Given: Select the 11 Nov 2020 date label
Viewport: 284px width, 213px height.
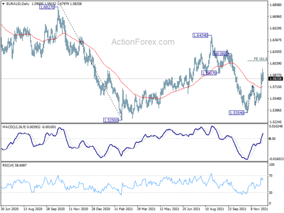Looking at the screenshot, I should [x=79, y=209].
